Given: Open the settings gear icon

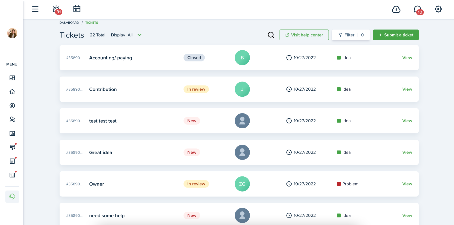Looking at the screenshot, I should (438, 9).
